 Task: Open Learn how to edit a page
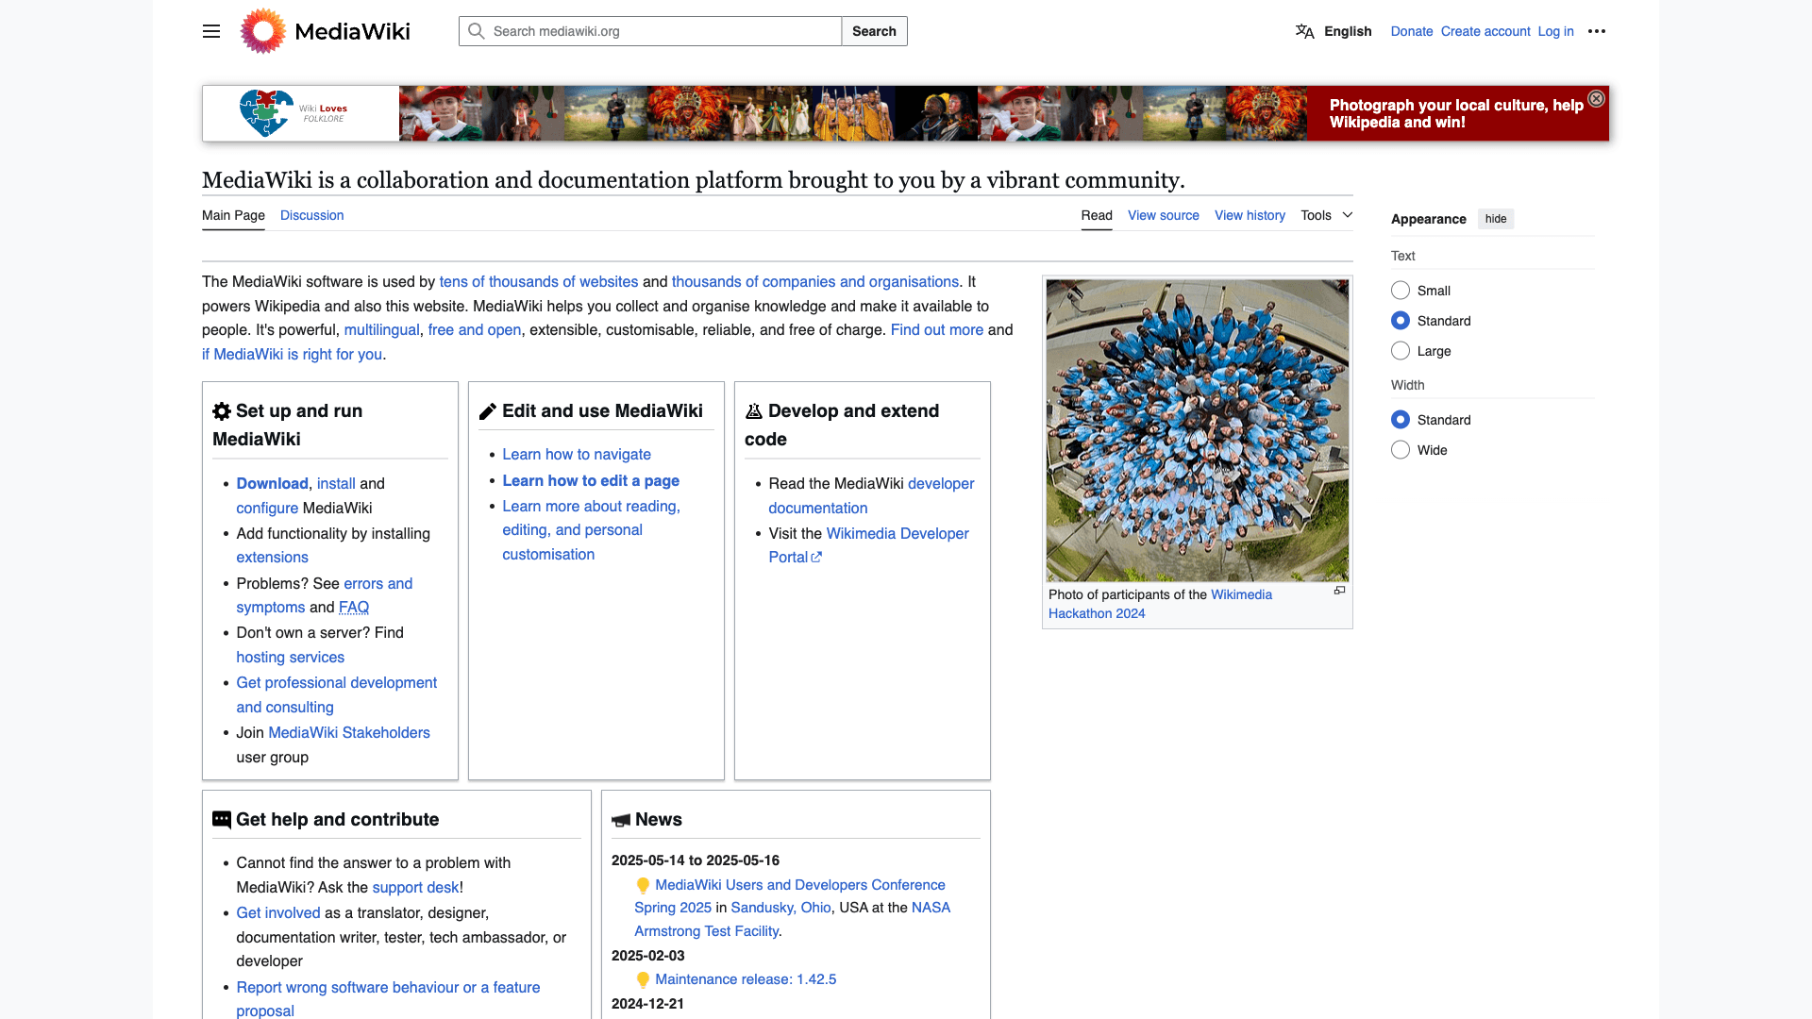pyautogui.click(x=591, y=480)
